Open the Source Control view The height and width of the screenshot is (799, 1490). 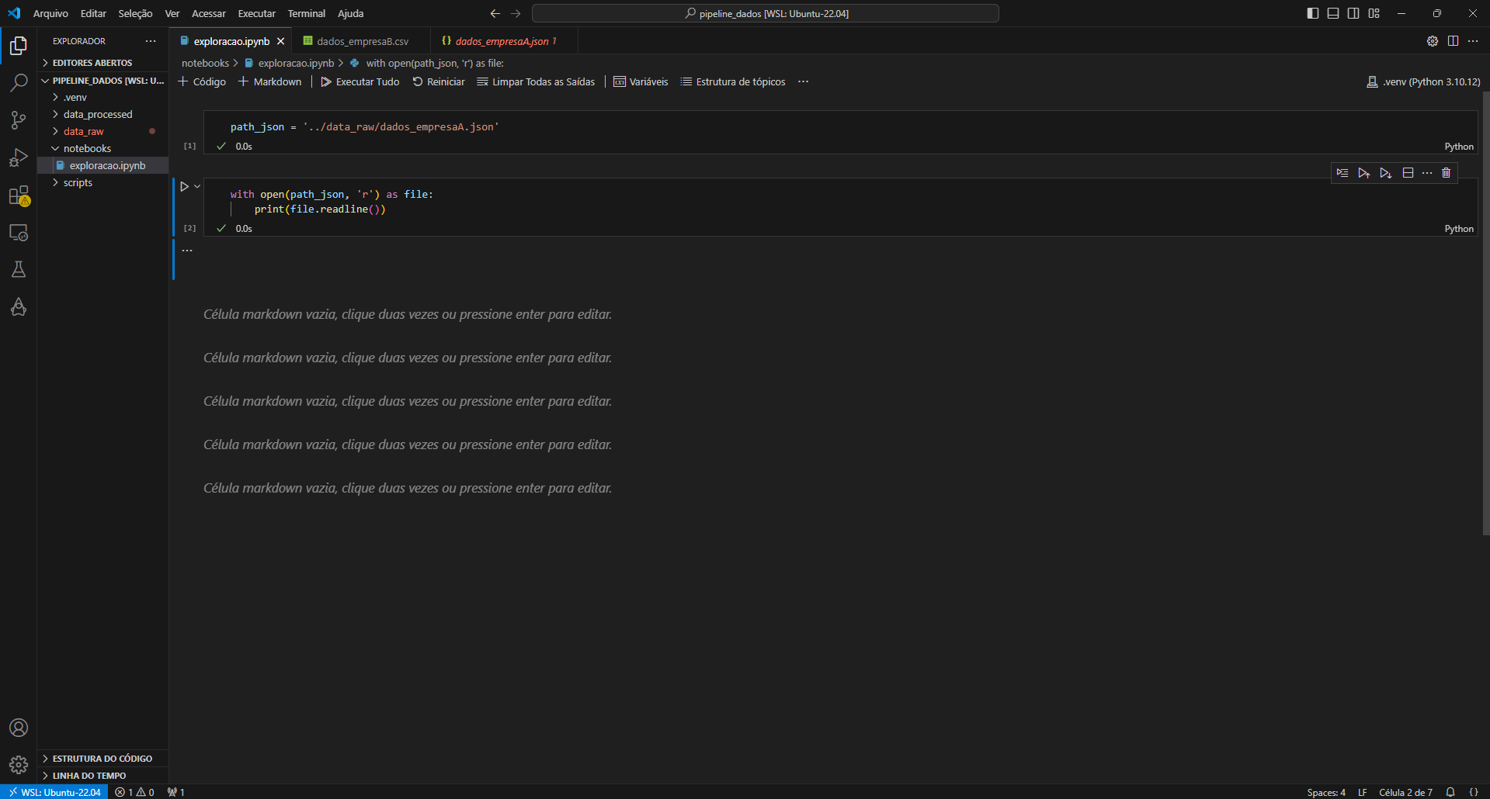tap(19, 119)
